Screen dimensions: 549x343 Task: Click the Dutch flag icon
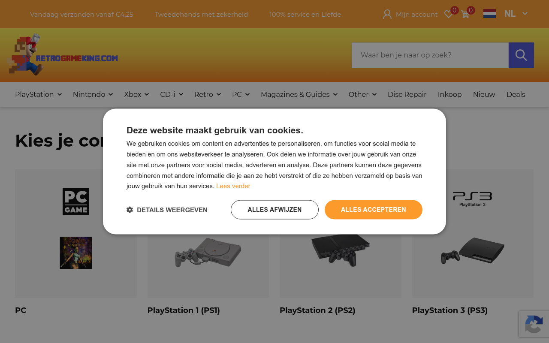click(x=489, y=14)
